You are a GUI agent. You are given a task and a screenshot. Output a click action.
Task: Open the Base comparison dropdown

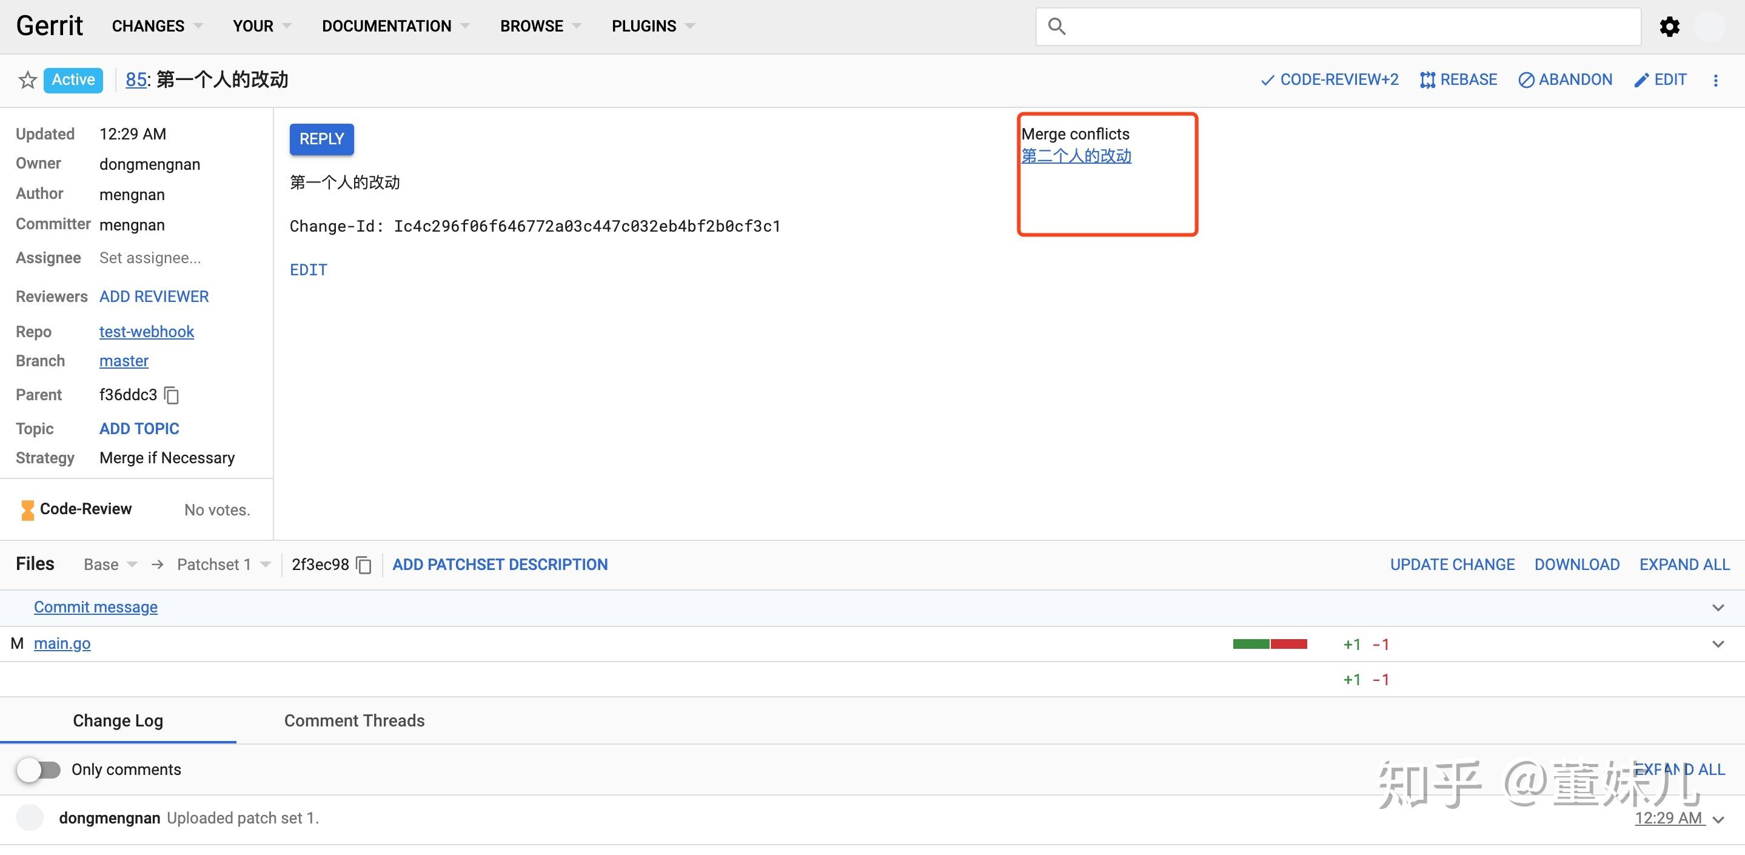pyautogui.click(x=109, y=565)
